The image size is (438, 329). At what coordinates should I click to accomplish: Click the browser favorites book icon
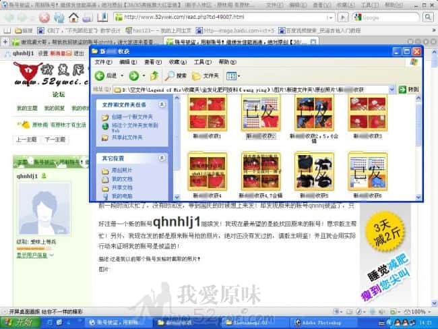(x=102, y=18)
